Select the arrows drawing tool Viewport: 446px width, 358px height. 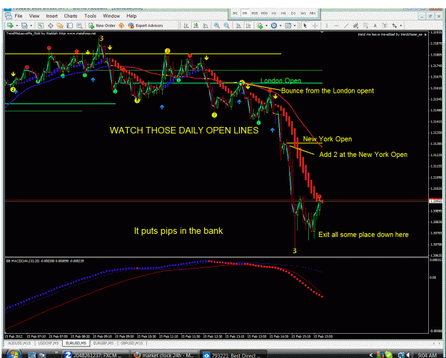coord(395,26)
